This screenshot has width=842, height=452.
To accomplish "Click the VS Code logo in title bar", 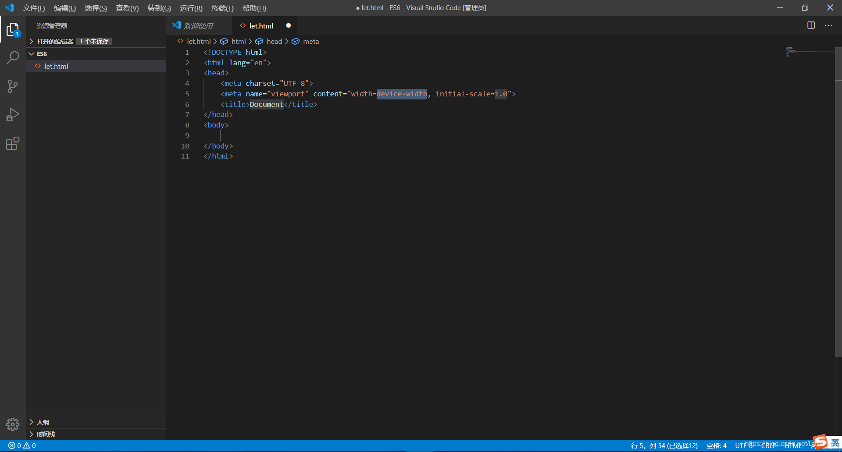I will [x=9, y=8].
